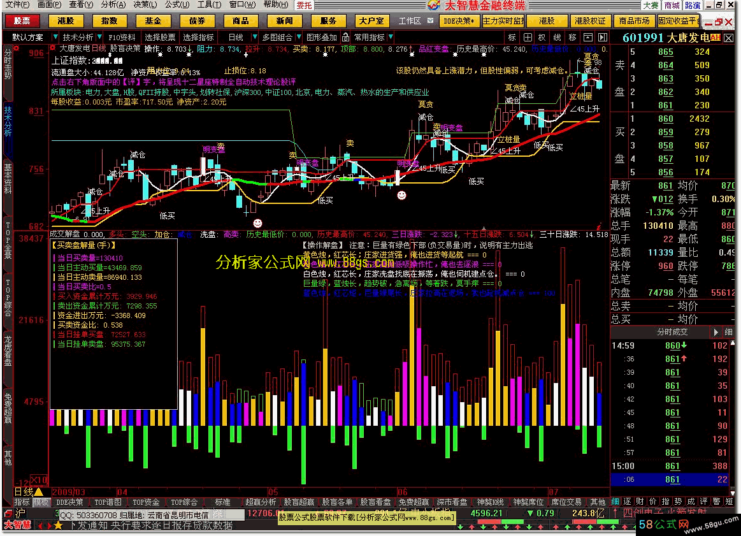Click the window panel icon beside 移
Viewport: 741px width, 536px height.
[587, 38]
